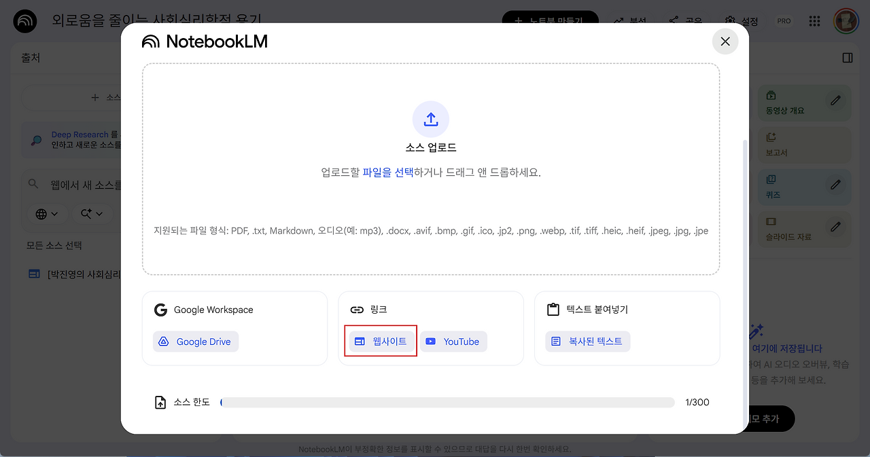
Task: Click the 출처 panel tab
Action: [x=31, y=58]
